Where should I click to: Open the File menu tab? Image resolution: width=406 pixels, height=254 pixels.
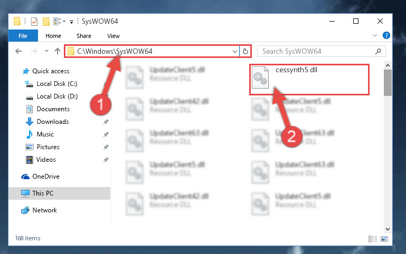coord(23,36)
